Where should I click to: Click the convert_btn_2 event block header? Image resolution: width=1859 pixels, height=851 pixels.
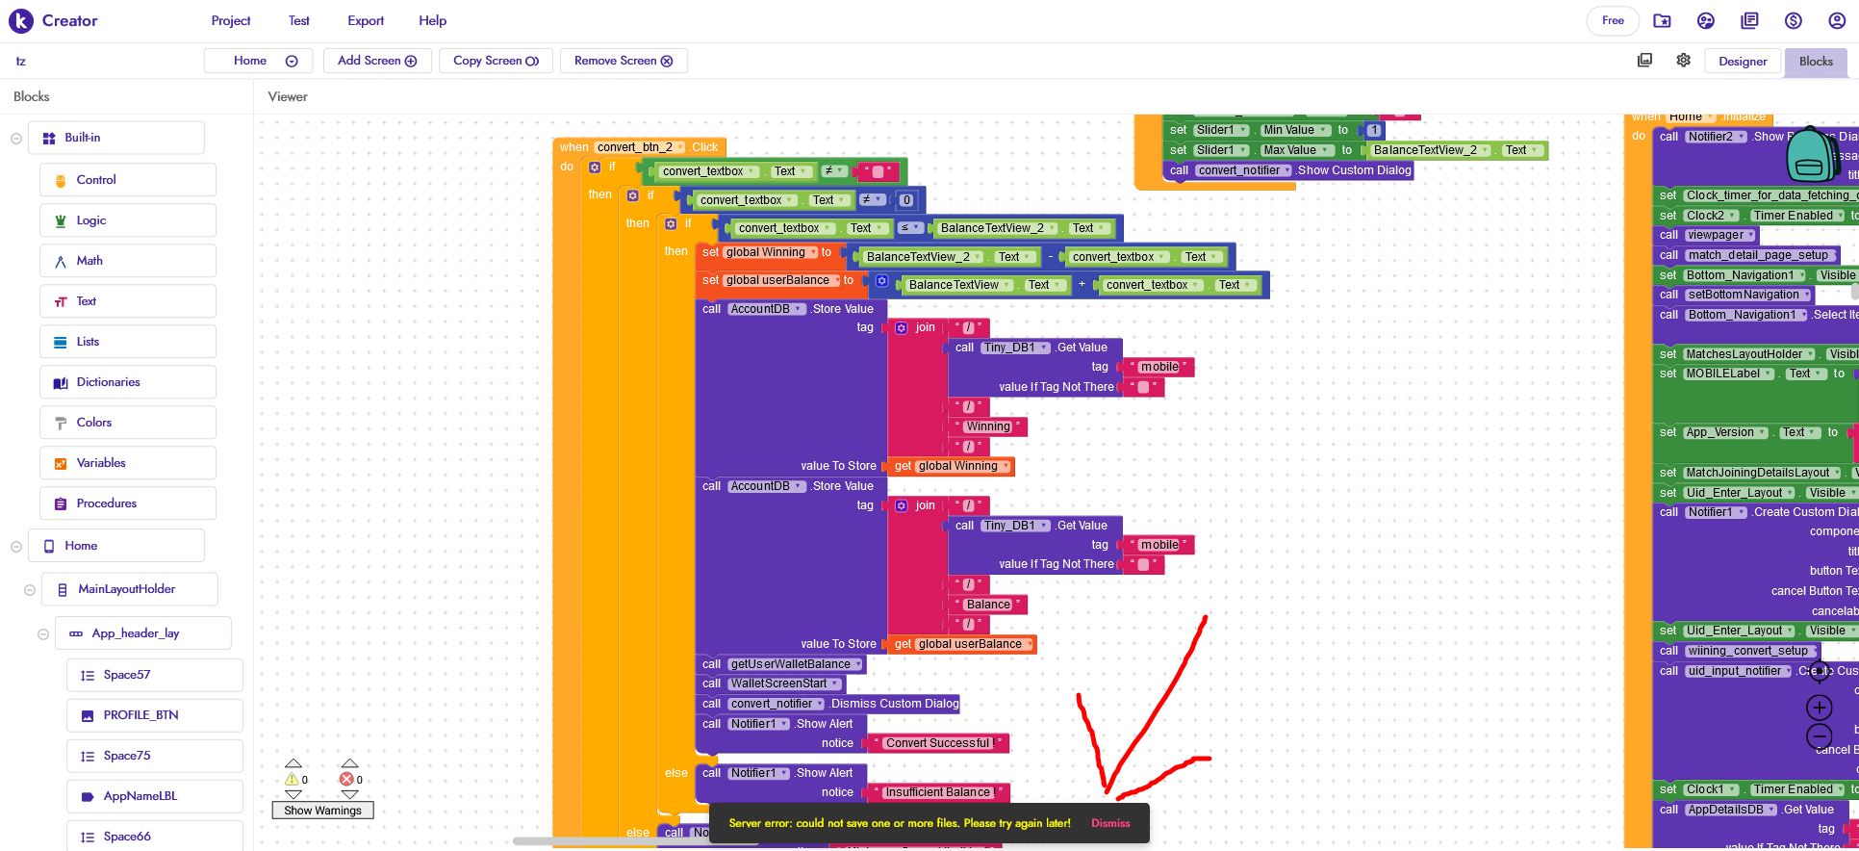pos(639,147)
